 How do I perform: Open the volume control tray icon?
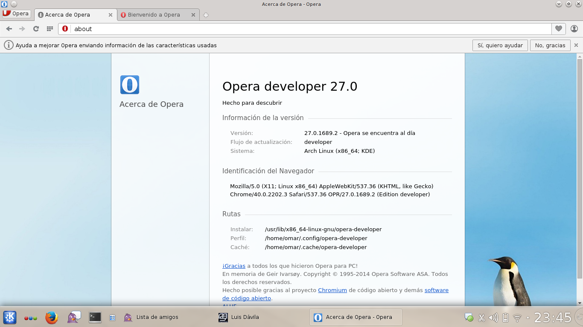coord(493,318)
